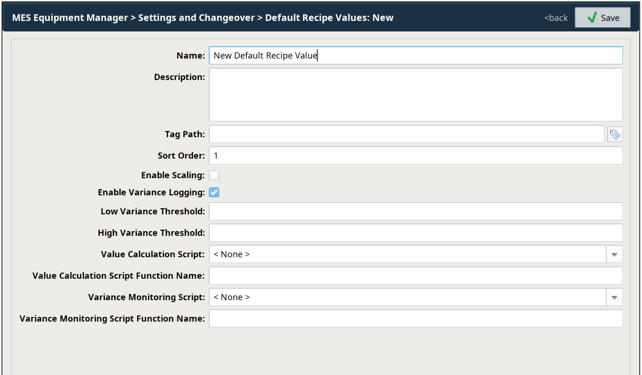Image resolution: width=642 pixels, height=375 pixels.
Task: Save the new default recipe value
Action: (602, 18)
